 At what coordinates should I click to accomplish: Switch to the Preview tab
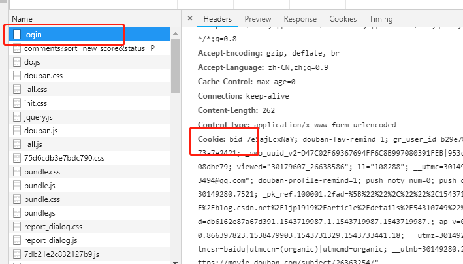(258, 19)
